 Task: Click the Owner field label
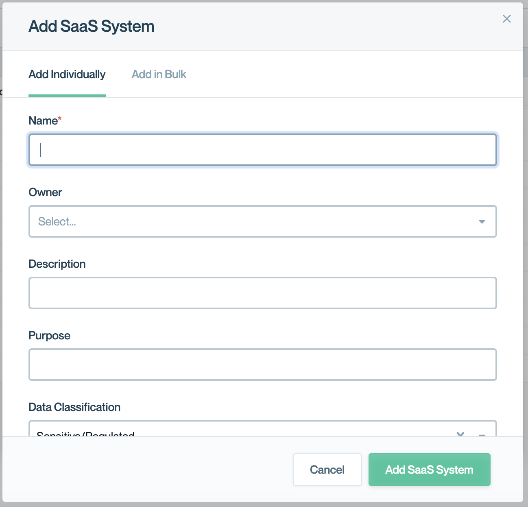pyautogui.click(x=45, y=192)
